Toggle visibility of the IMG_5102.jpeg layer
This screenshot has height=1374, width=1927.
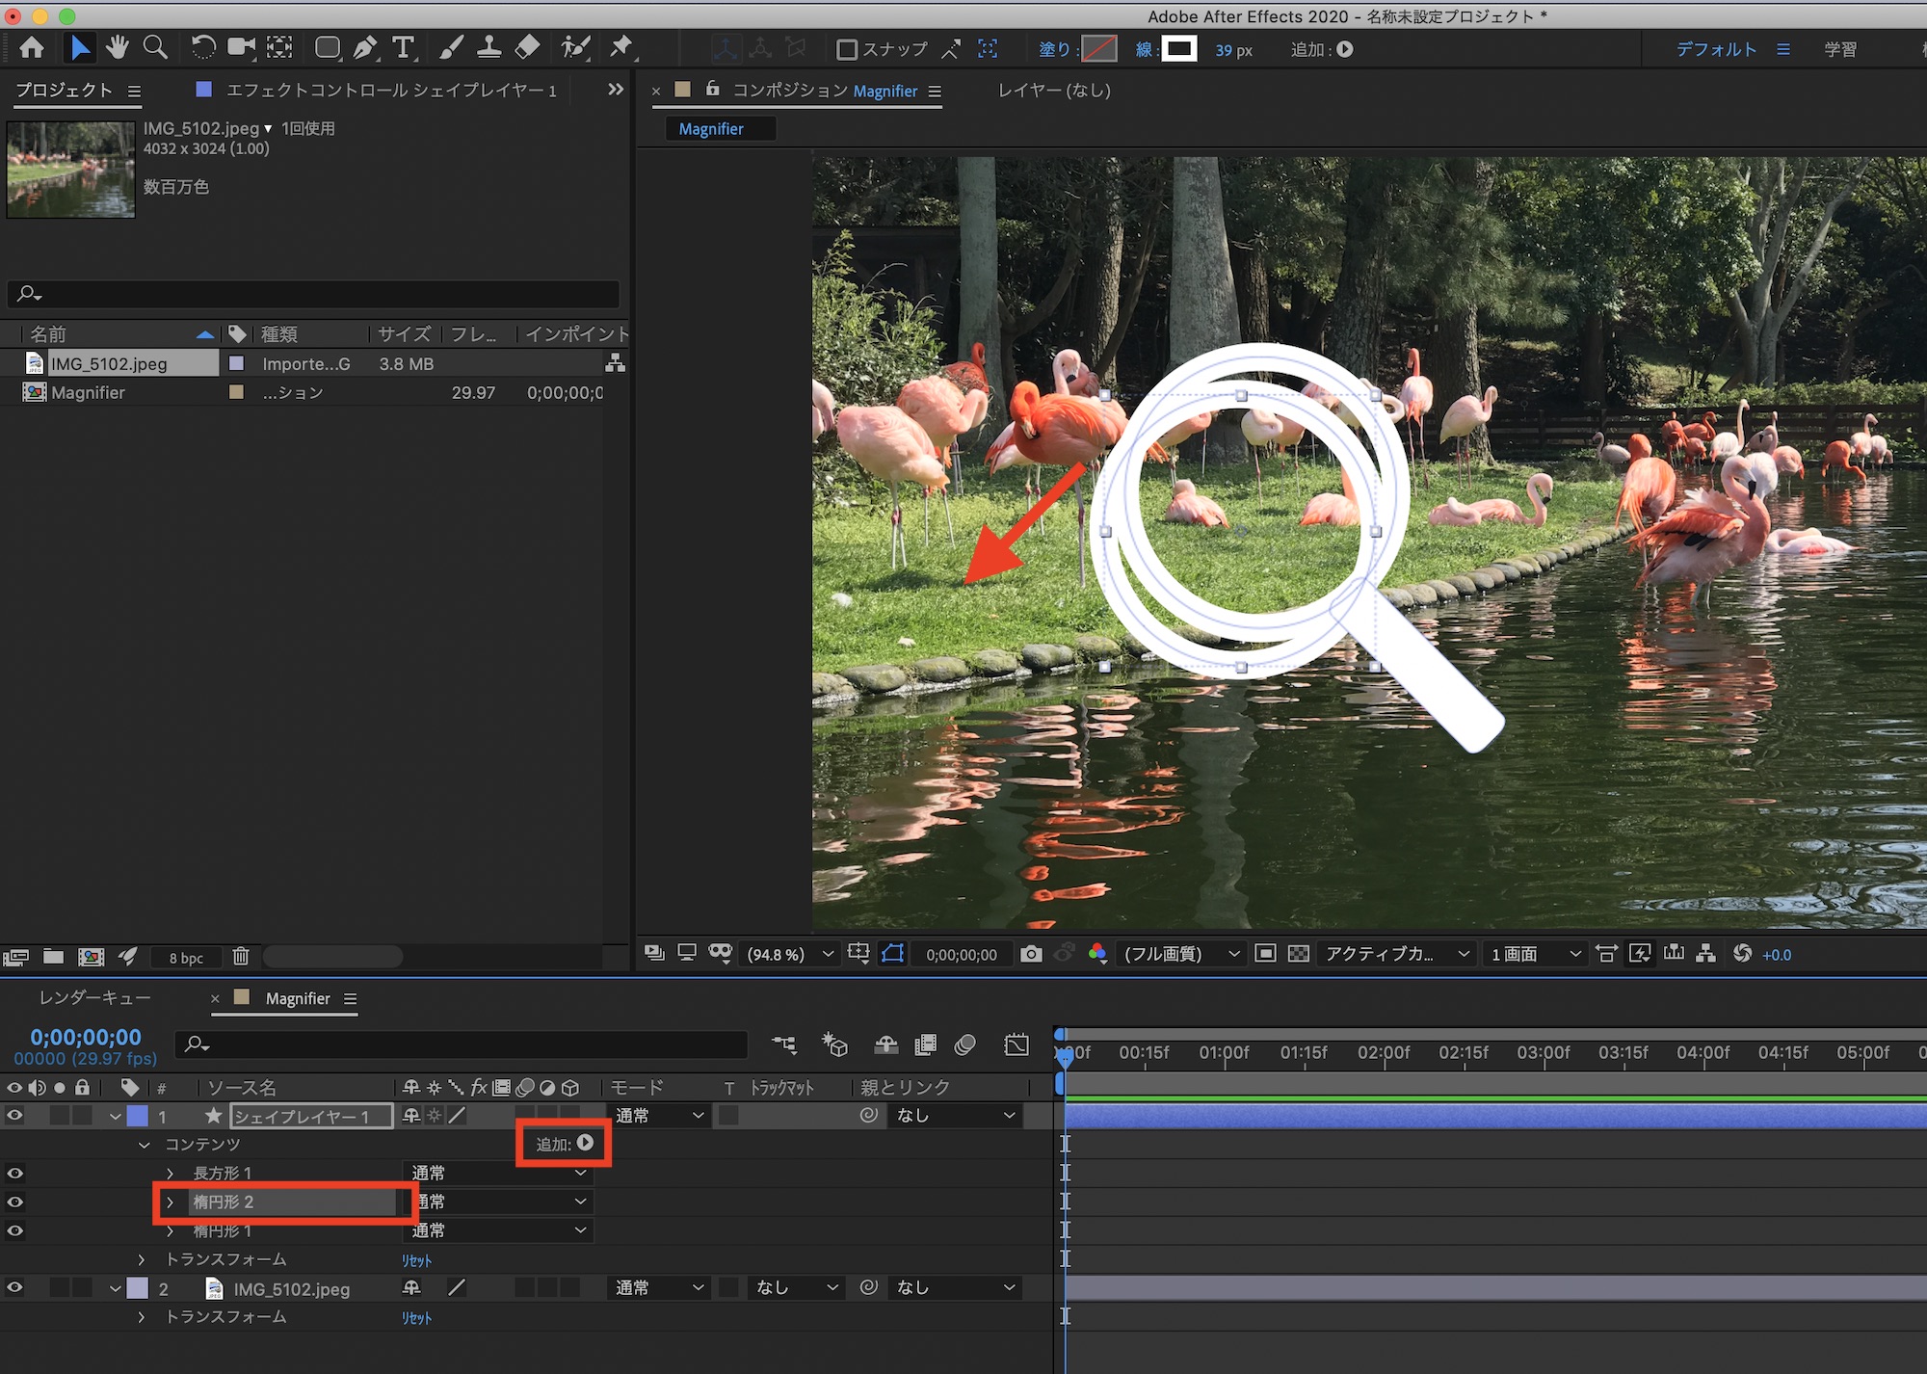coord(14,1288)
